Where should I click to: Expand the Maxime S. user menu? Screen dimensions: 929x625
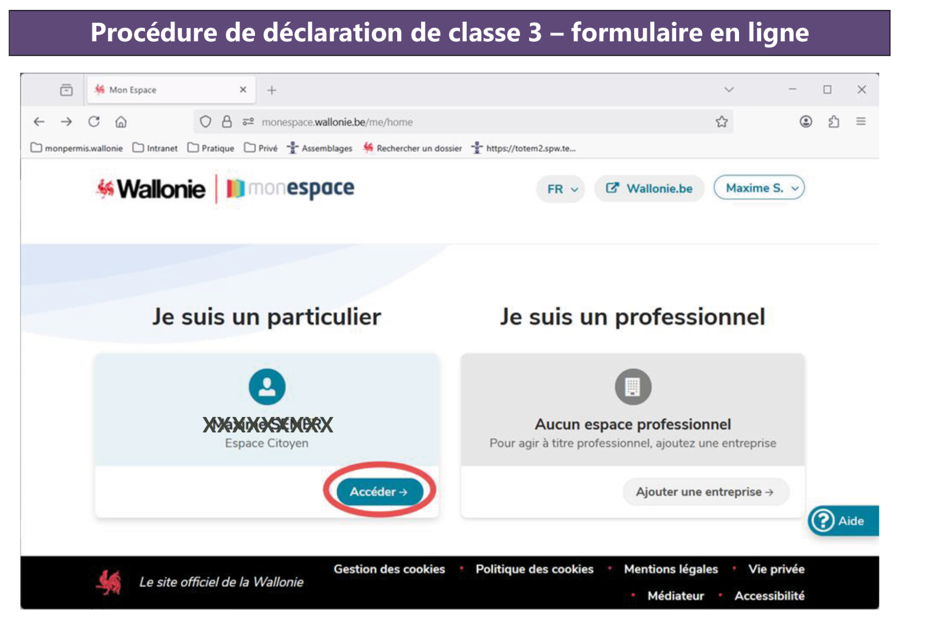(x=759, y=188)
